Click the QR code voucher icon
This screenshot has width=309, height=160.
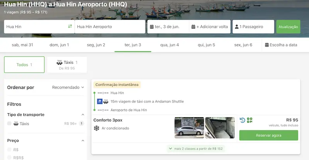pyautogui.click(x=250, y=120)
